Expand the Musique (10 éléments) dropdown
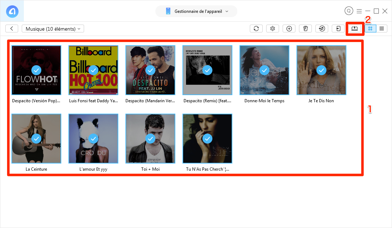The image size is (392, 228). point(53,28)
